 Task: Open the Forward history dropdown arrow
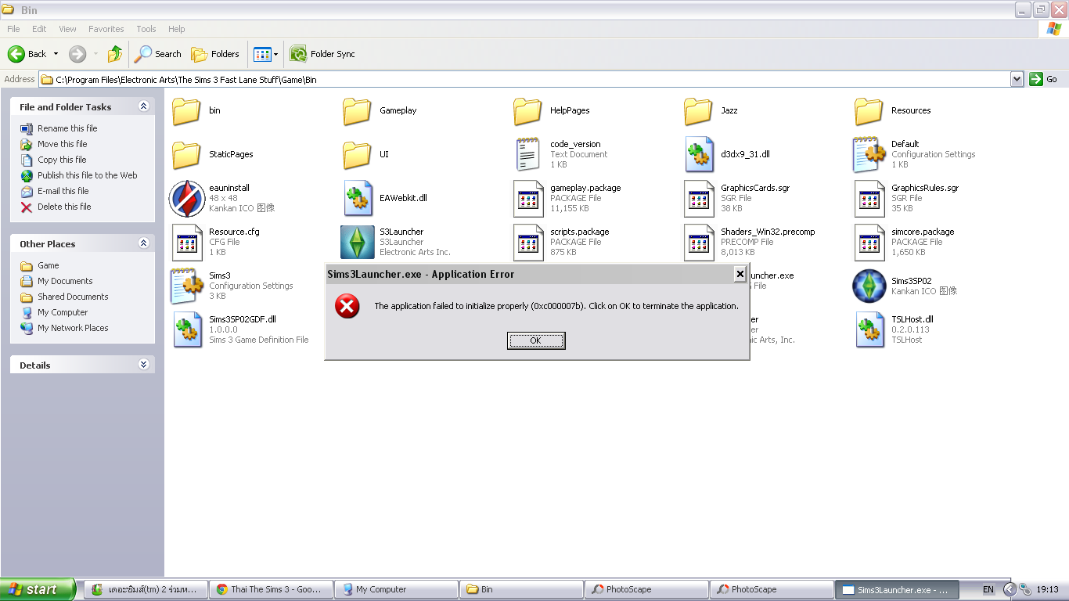click(x=95, y=54)
